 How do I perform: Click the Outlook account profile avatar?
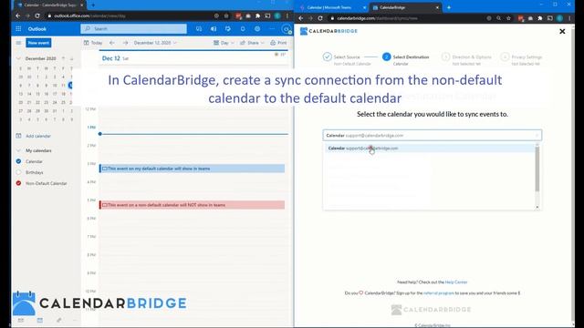[x=287, y=28]
